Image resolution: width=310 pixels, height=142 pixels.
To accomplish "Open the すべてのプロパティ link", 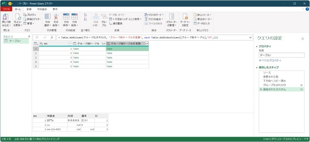I will tap(270, 61).
